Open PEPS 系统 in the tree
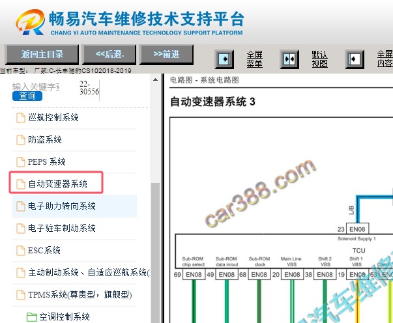 coord(47,161)
